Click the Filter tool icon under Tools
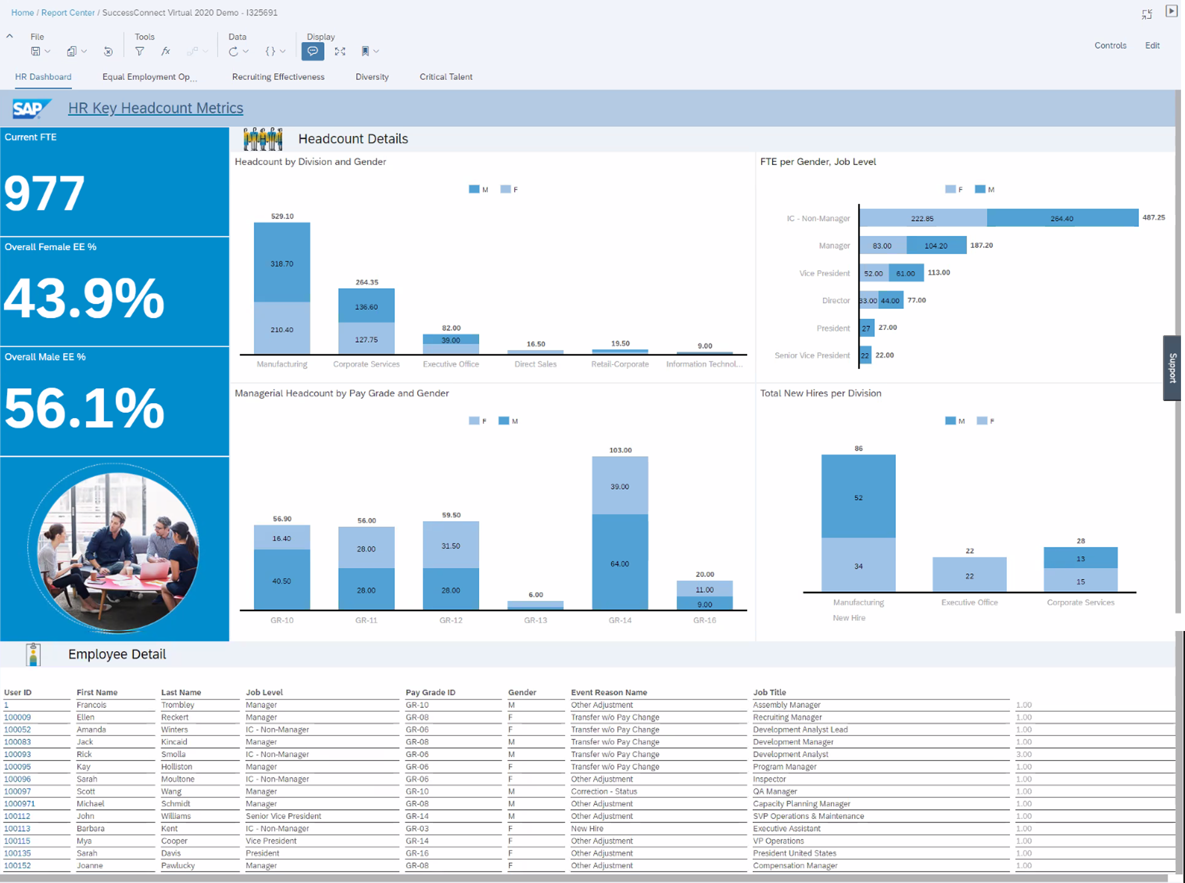 (x=139, y=51)
